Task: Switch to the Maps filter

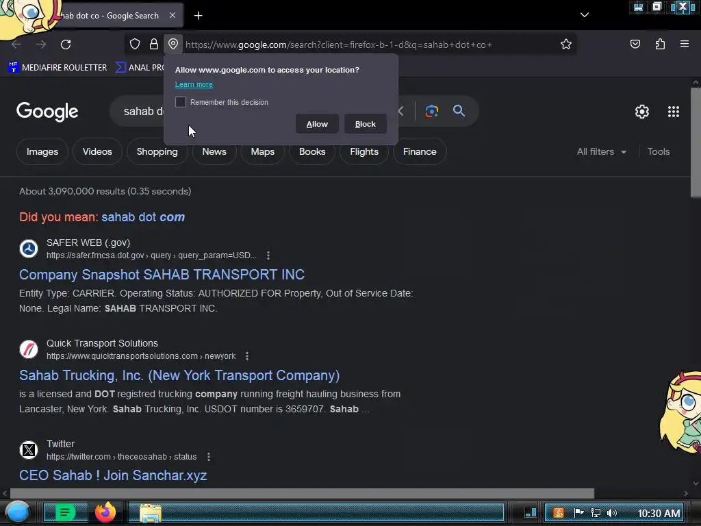Action: [x=262, y=151]
